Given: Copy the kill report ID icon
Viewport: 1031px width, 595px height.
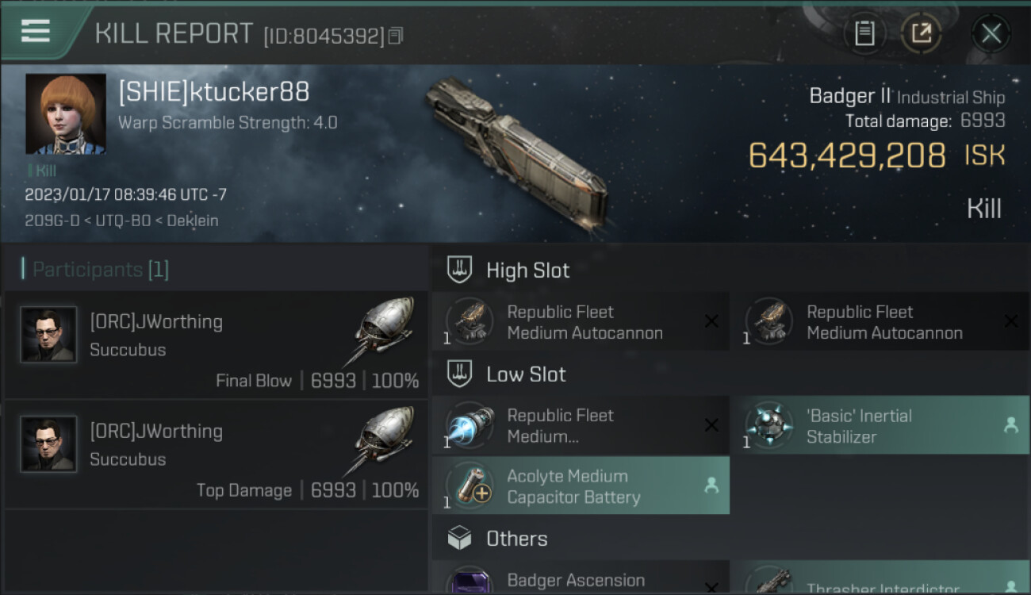Looking at the screenshot, I should (396, 35).
